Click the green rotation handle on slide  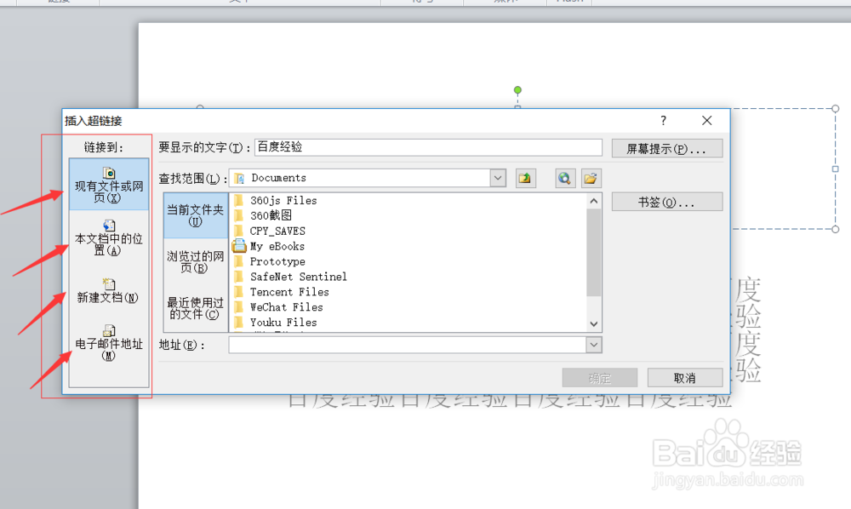517,90
